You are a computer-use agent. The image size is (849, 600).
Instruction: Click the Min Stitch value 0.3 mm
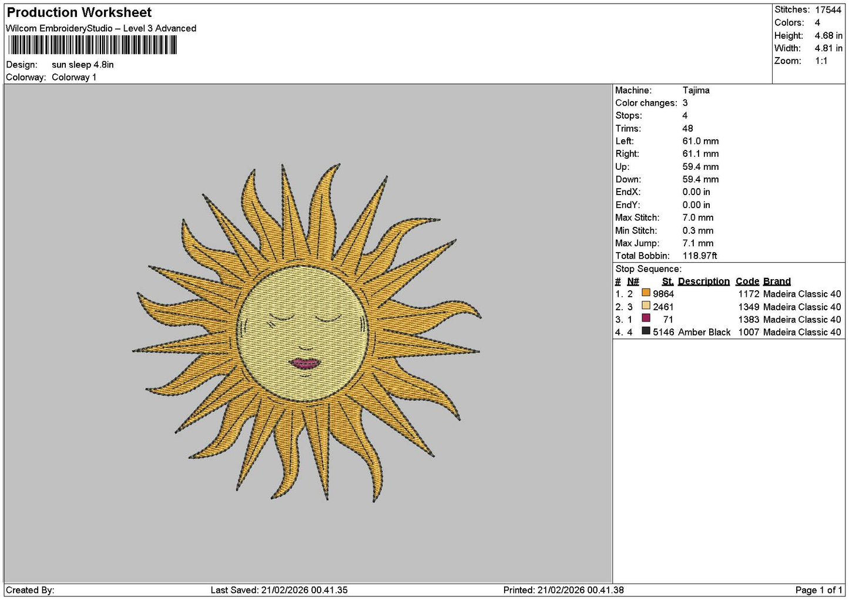pyautogui.click(x=698, y=230)
